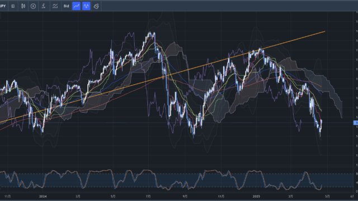The width and height of the screenshot is (358, 201).
Task: Click the 7月 label on time axis
Action: (148, 197)
